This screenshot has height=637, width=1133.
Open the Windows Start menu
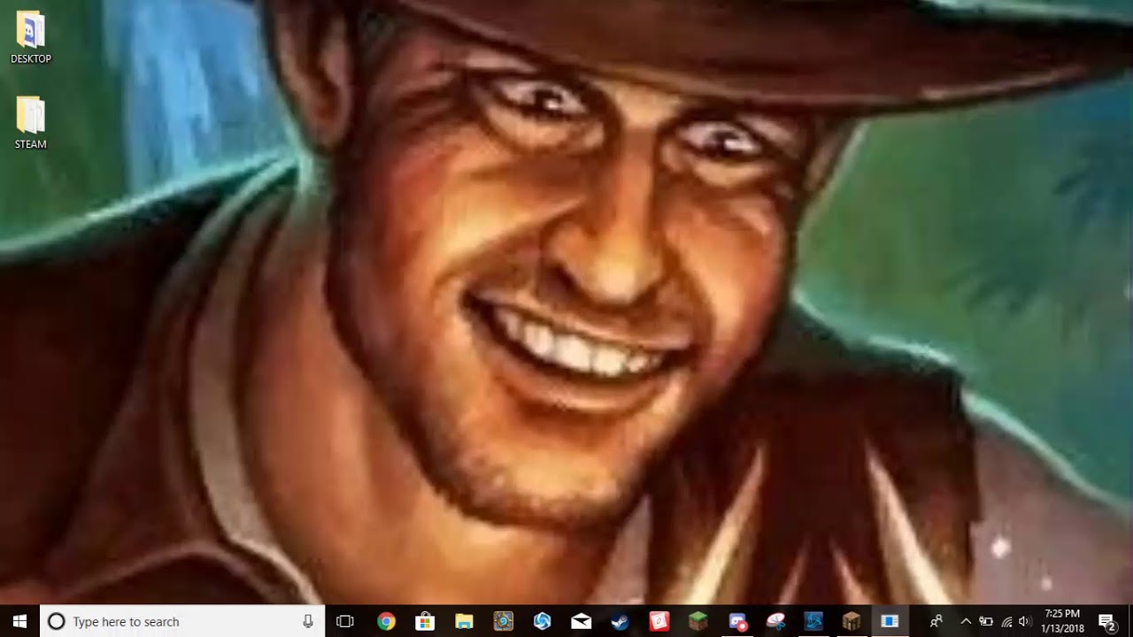(19, 621)
